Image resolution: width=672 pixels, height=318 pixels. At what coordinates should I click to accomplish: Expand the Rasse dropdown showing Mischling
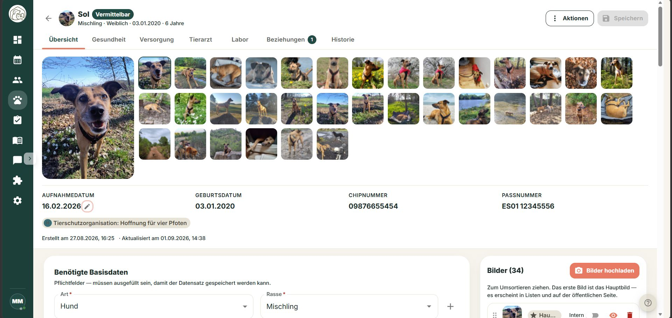coord(349,306)
